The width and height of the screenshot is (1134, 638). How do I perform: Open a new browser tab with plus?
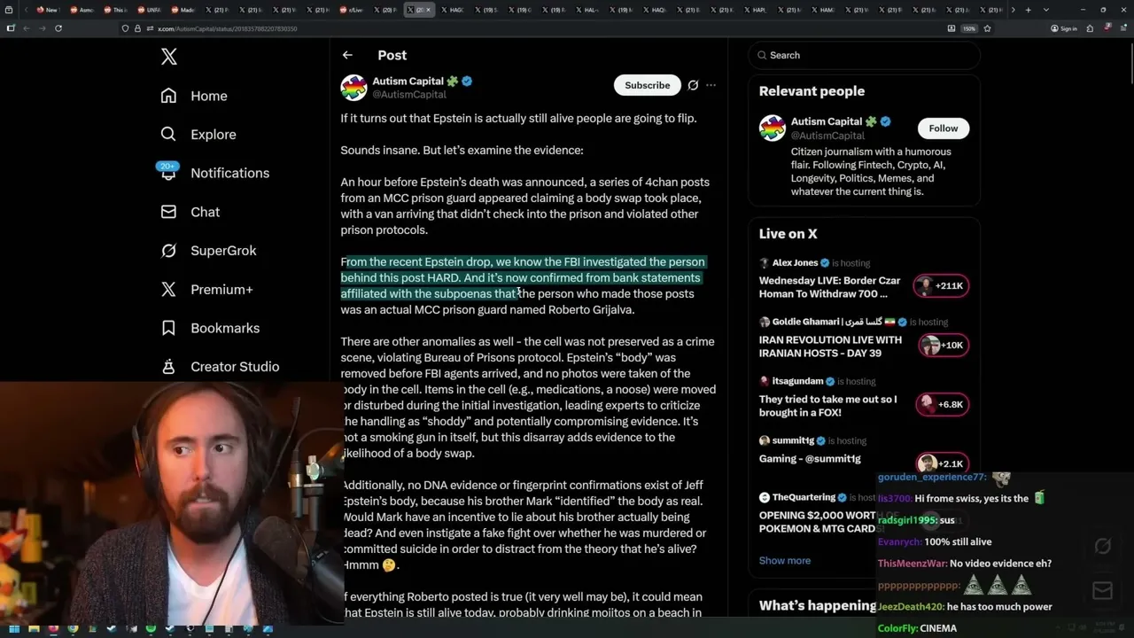click(x=1028, y=10)
